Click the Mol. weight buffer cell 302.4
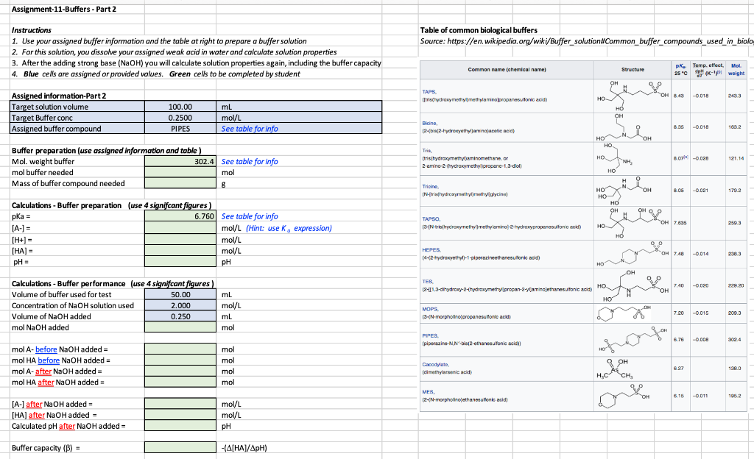Viewport: 754px width, 459px height. pos(180,161)
